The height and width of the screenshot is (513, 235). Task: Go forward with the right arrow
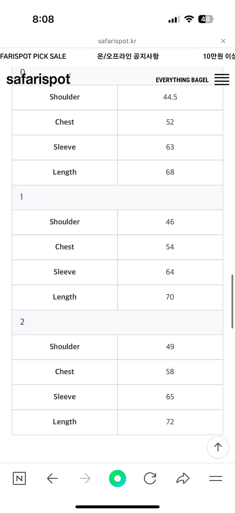[85, 478]
